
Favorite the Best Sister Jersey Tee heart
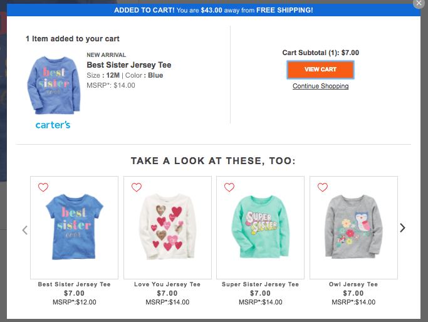coord(43,187)
